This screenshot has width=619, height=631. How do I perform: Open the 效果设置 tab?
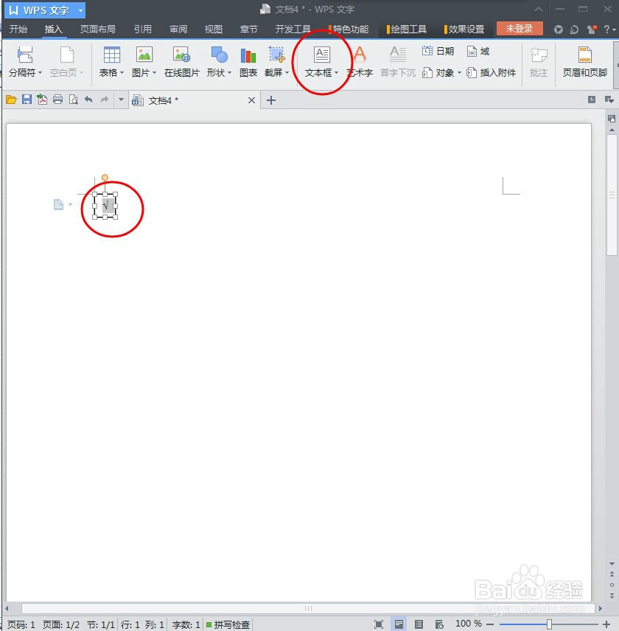[x=464, y=29]
